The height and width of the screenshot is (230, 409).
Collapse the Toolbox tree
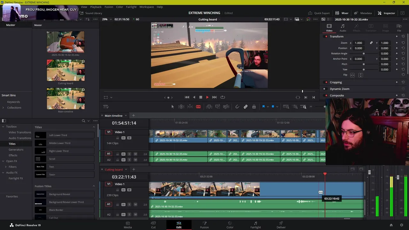[x=3, y=126]
